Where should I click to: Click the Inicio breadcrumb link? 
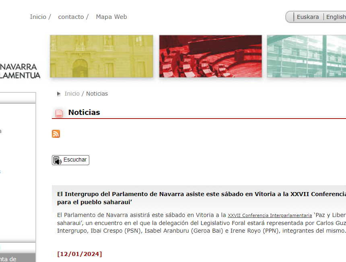72,94
